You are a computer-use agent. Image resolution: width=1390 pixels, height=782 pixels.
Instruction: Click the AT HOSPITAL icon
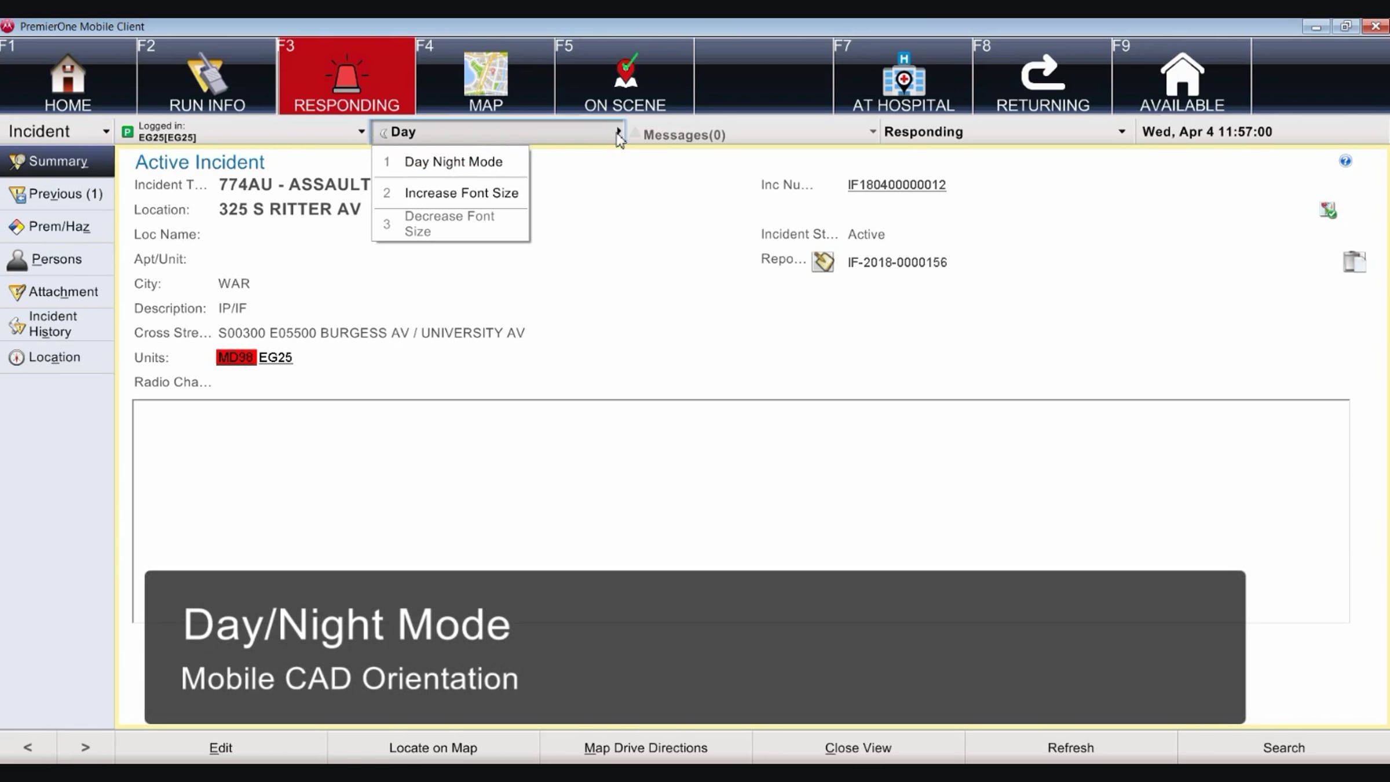(904, 74)
